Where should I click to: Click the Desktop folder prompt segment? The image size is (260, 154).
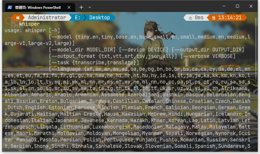[x=99, y=18]
